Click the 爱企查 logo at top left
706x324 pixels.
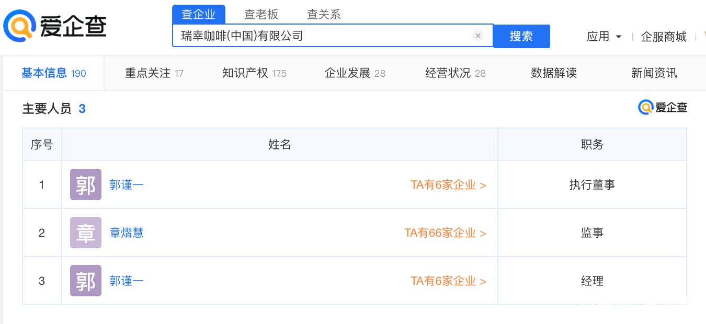click(55, 26)
